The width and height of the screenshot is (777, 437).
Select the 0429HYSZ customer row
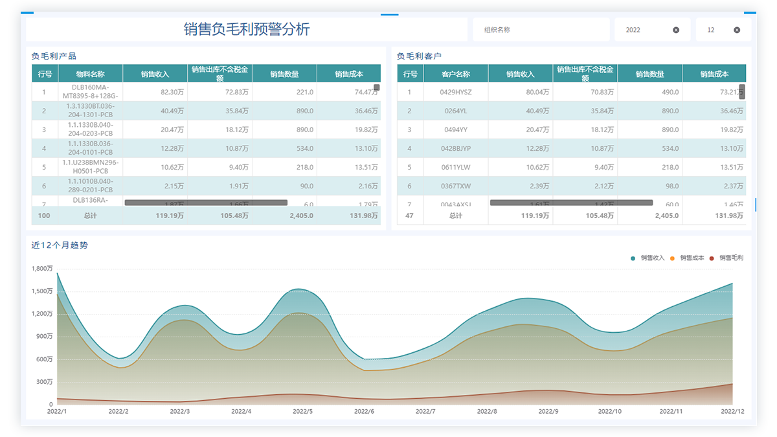pyautogui.click(x=456, y=92)
